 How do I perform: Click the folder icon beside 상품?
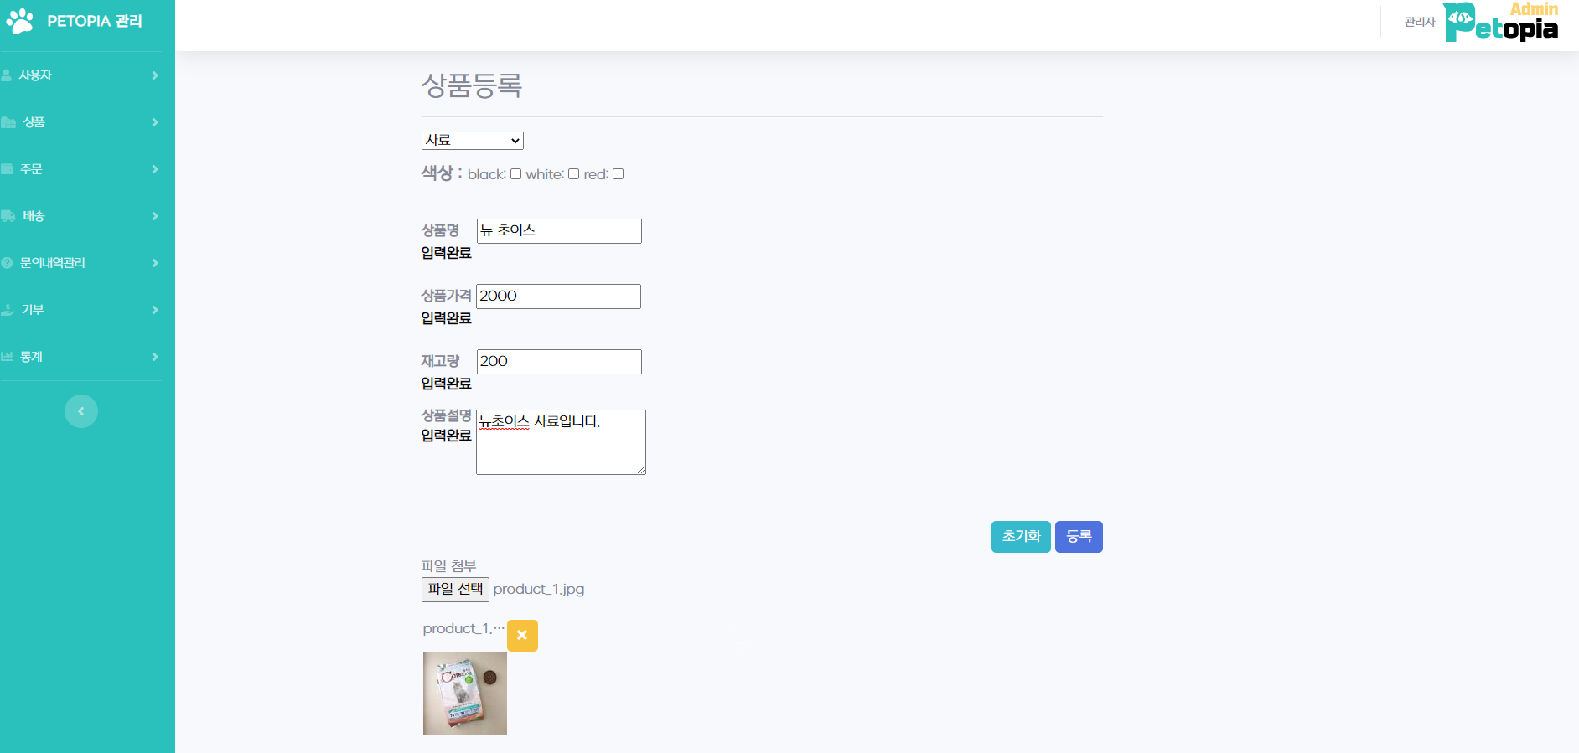pyautogui.click(x=8, y=122)
